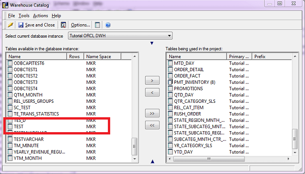Open the Tools menu
Screen dimensions: 305x174
point(24,15)
